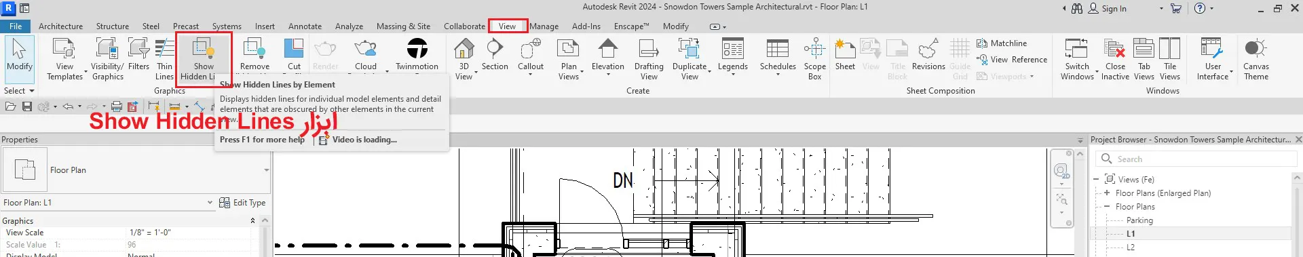This screenshot has height=257, width=1303.
Task: Click Close Inactive views icon
Action: pyautogui.click(x=1115, y=60)
